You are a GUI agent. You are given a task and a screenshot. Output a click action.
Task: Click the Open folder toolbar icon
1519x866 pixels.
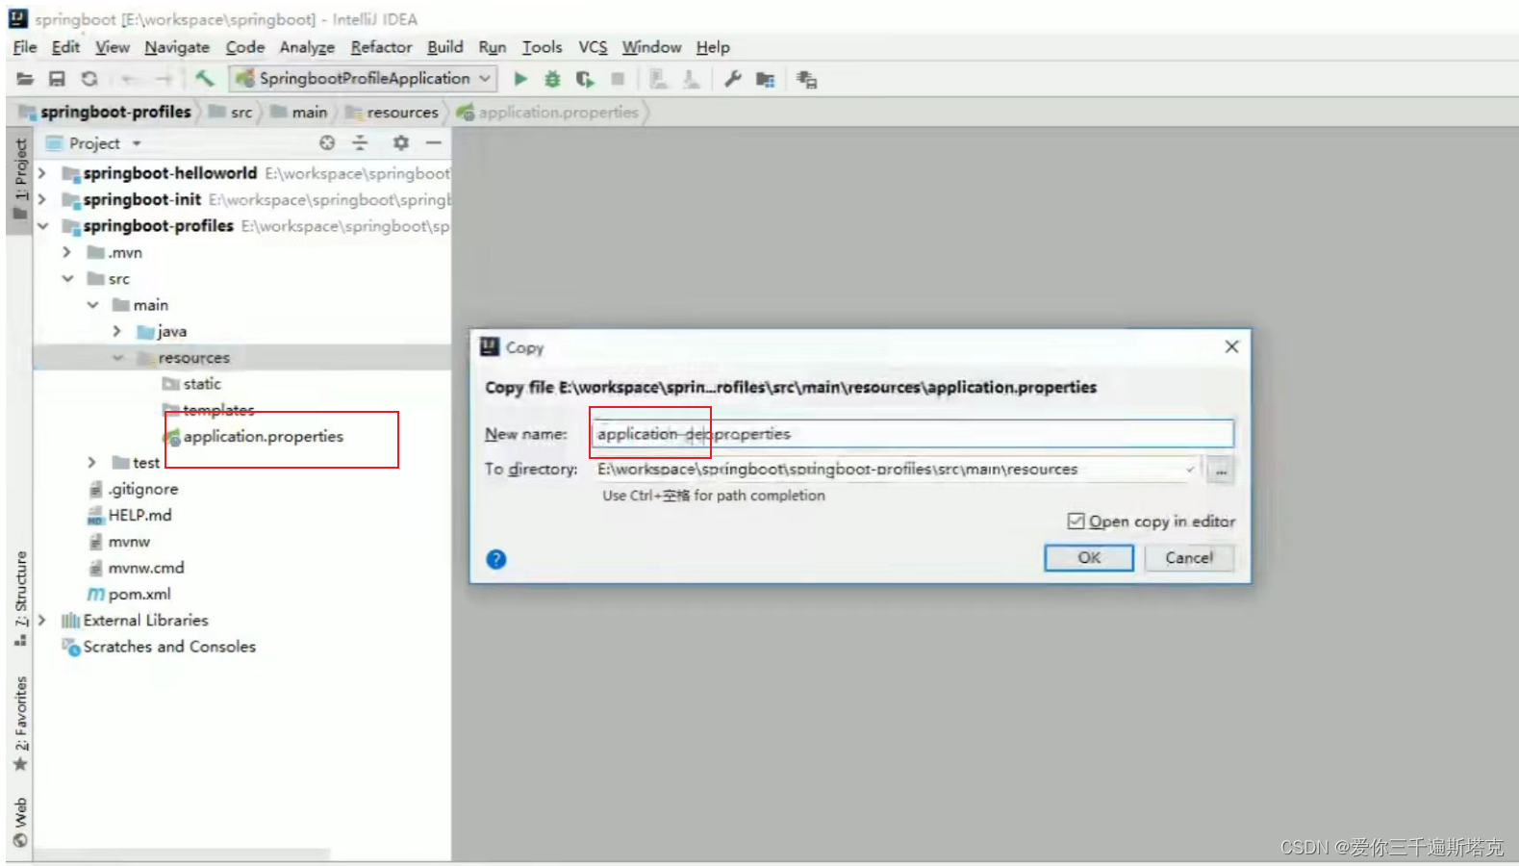tap(25, 79)
